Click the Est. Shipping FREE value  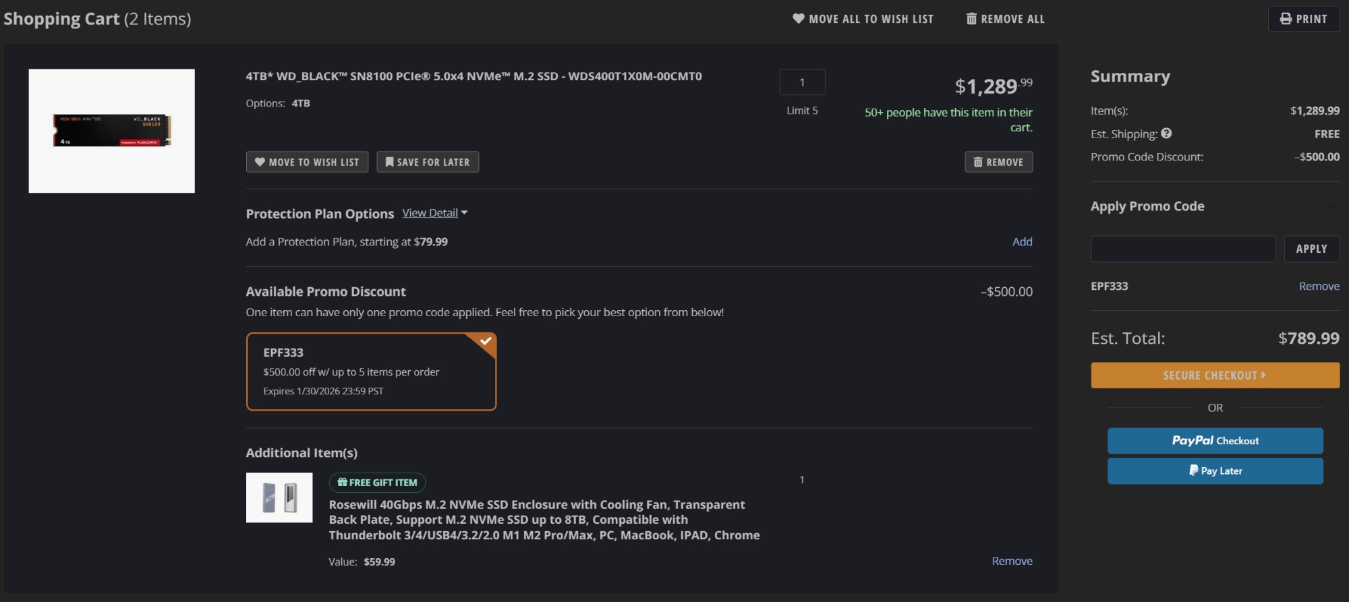pyautogui.click(x=1327, y=134)
